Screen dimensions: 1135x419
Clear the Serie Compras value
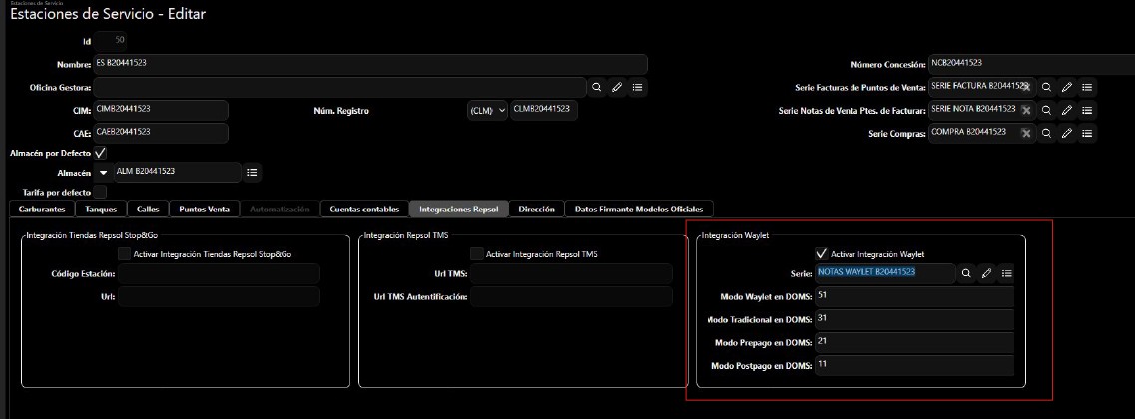1026,133
